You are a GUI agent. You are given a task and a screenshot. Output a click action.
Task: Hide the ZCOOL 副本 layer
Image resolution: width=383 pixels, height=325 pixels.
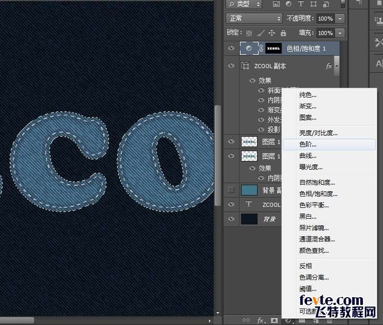point(231,66)
